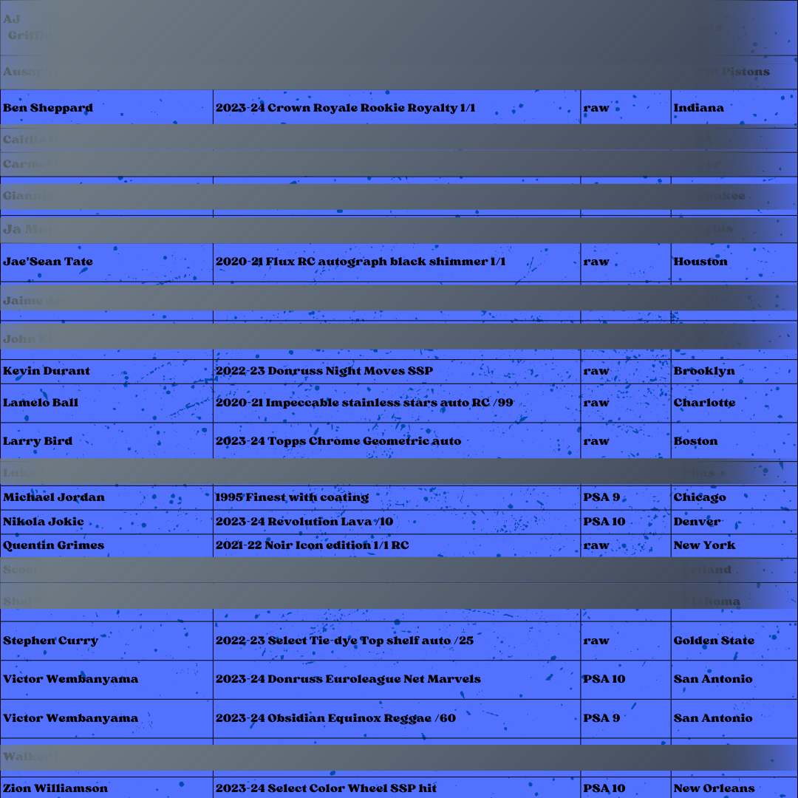Select the Zion Williamson name cell
The height and width of the screenshot is (798, 798).
[x=55, y=788]
